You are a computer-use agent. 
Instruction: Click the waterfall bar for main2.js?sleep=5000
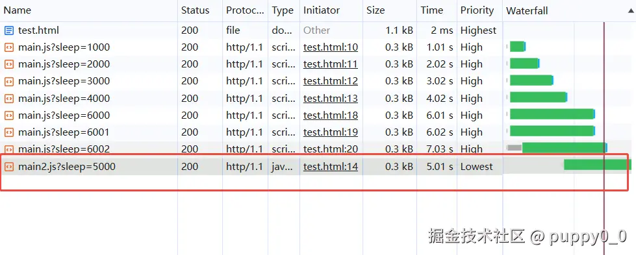(598, 165)
